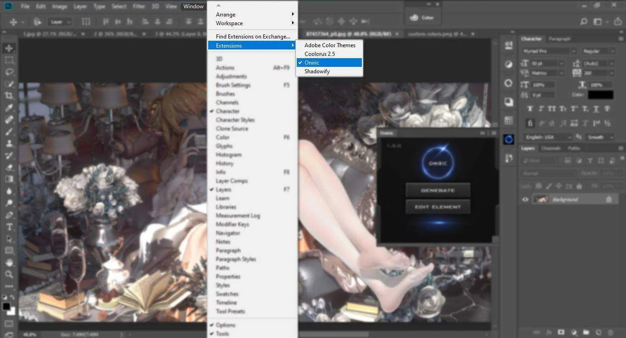Viewport: 626px width, 338px height.
Task: Select the Rectangular Marquee tool
Action: (x=9, y=60)
